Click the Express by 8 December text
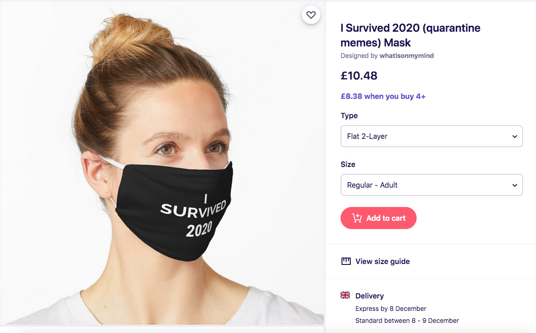 pos(391,309)
